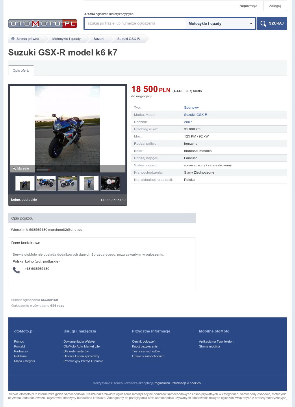Go to Strona główna breadcrumb
Screen dimensions: 295x407
[x=28, y=39]
